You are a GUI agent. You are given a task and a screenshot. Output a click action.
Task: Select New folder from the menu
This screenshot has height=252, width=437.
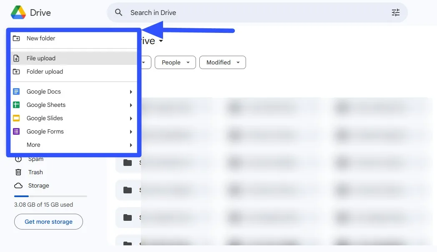41,38
